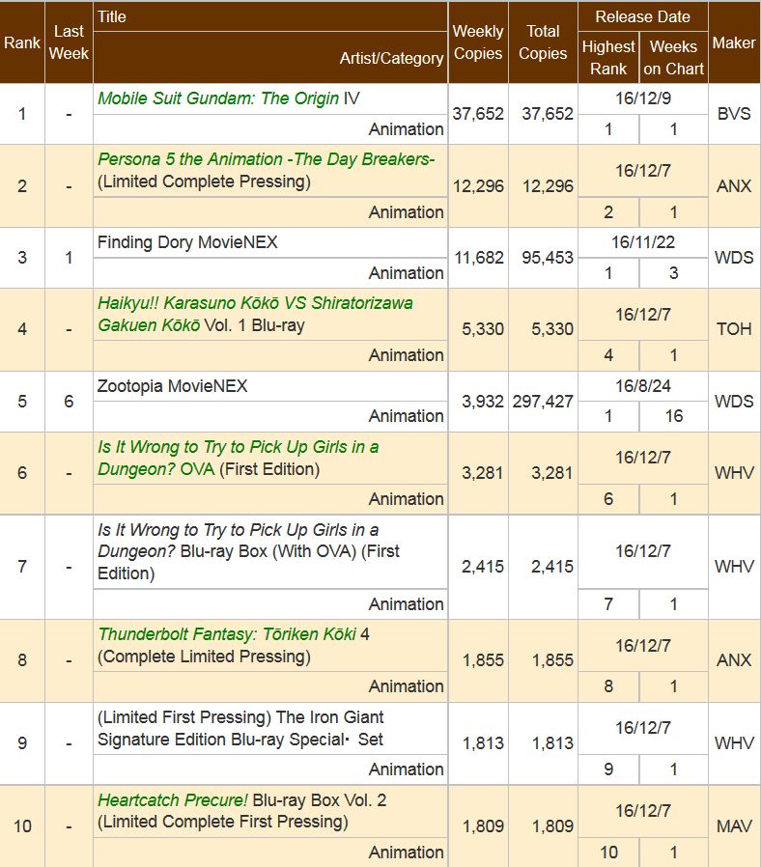The width and height of the screenshot is (761, 867).
Task: Click the Release Date column header
Action: point(642,16)
